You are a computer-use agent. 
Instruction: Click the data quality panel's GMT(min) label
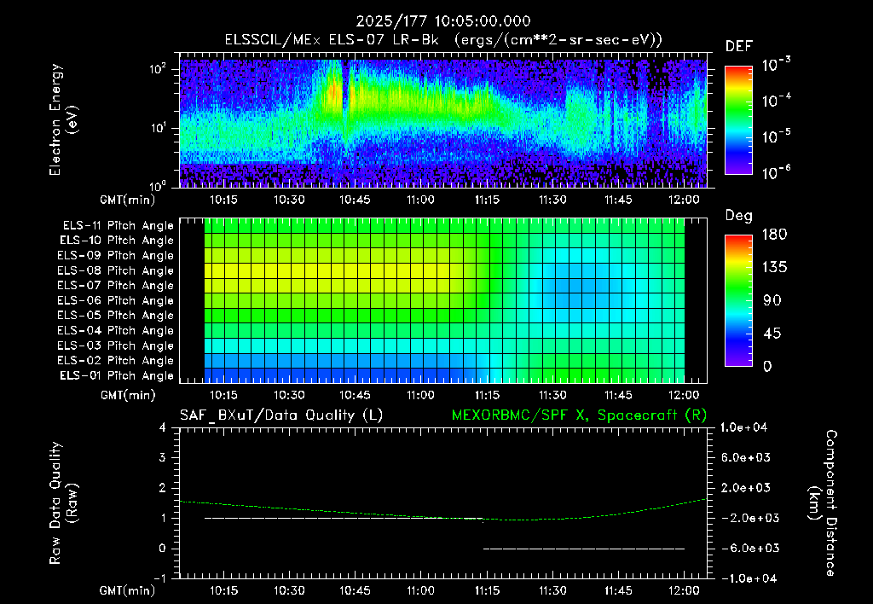[x=127, y=590]
